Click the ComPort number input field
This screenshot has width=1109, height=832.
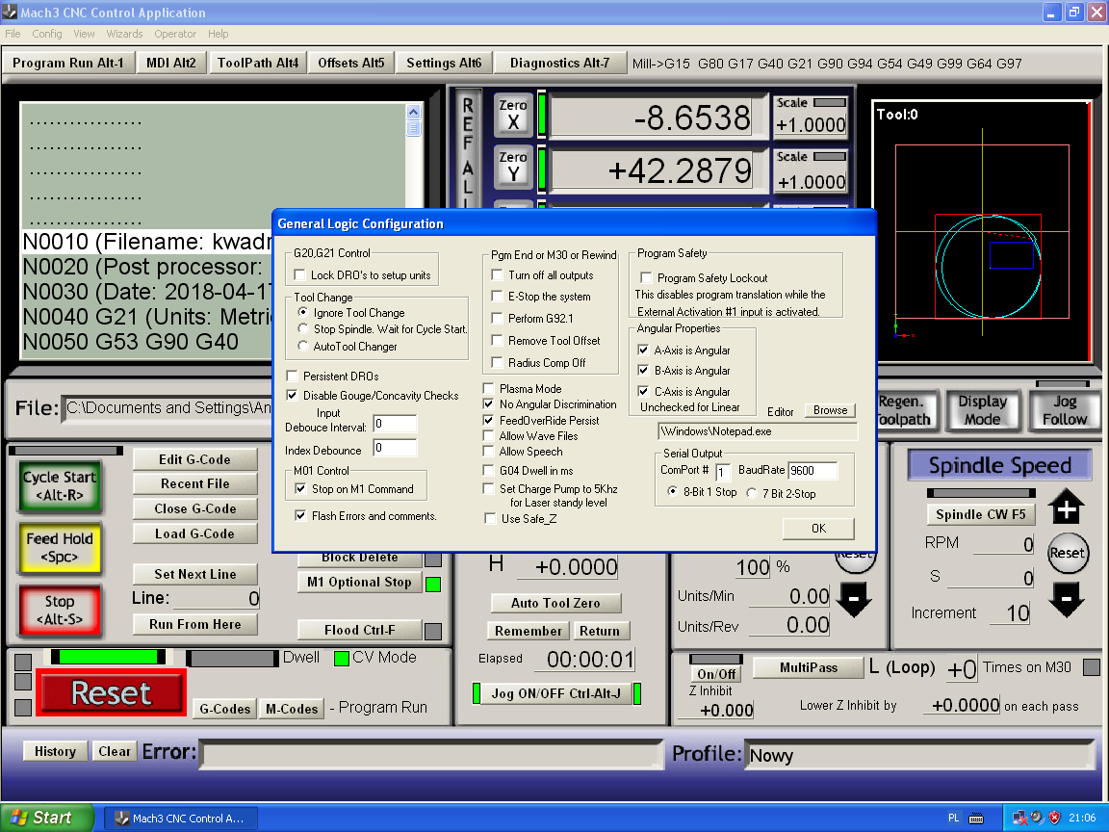click(722, 471)
